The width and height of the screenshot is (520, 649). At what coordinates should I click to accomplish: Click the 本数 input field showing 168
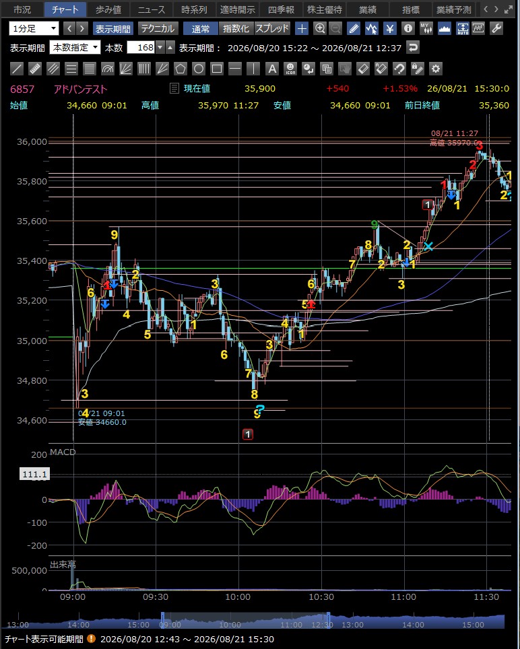coord(141,48)
